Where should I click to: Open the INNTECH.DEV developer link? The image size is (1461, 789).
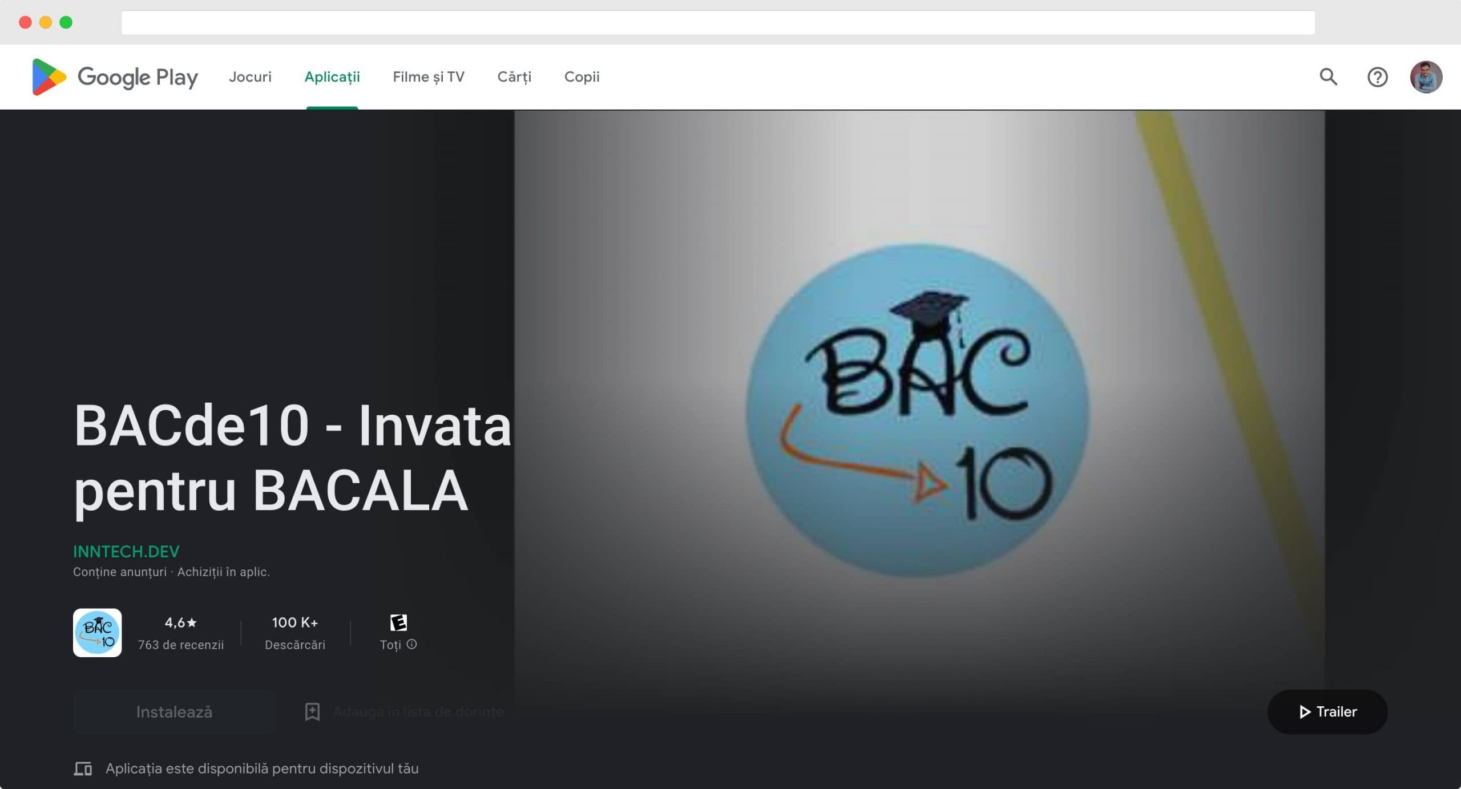pos(126,551)
